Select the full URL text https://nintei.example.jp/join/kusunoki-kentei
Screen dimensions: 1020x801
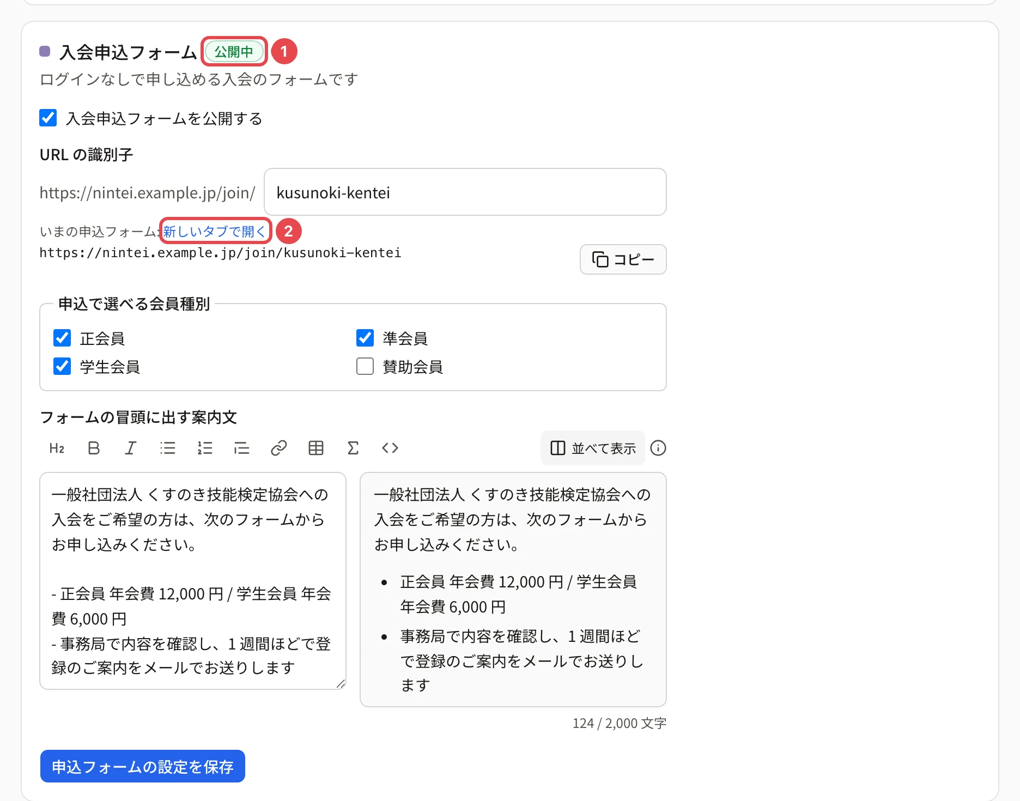[221, 253]
